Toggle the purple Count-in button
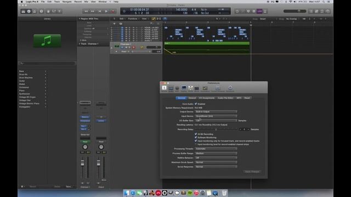This screenshot has height=197, width=351. 259,11
